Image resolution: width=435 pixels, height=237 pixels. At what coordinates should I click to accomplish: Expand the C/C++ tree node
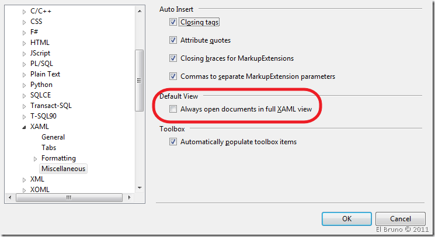pos(24,11)
